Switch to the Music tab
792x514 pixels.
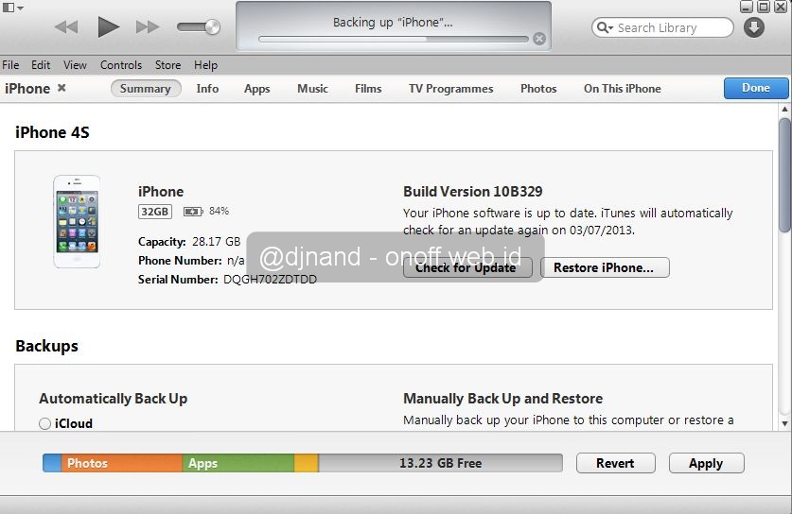coord(312,88)
